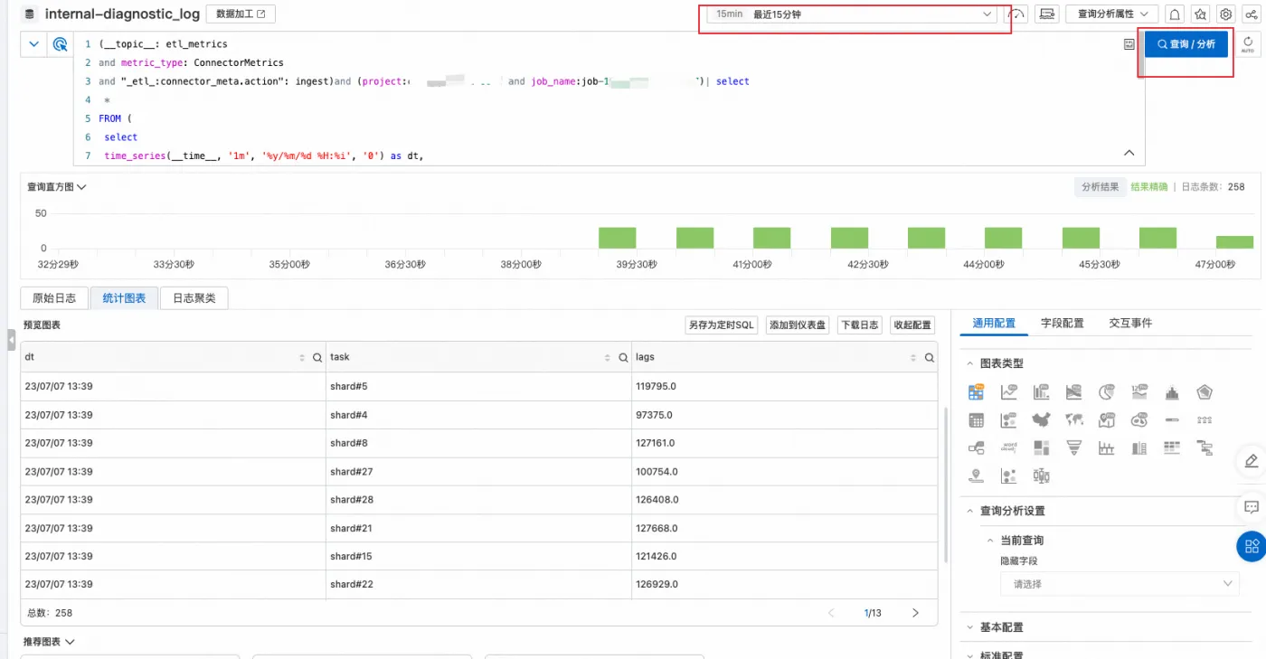Click the 数据加工 button

coord(241,14)
